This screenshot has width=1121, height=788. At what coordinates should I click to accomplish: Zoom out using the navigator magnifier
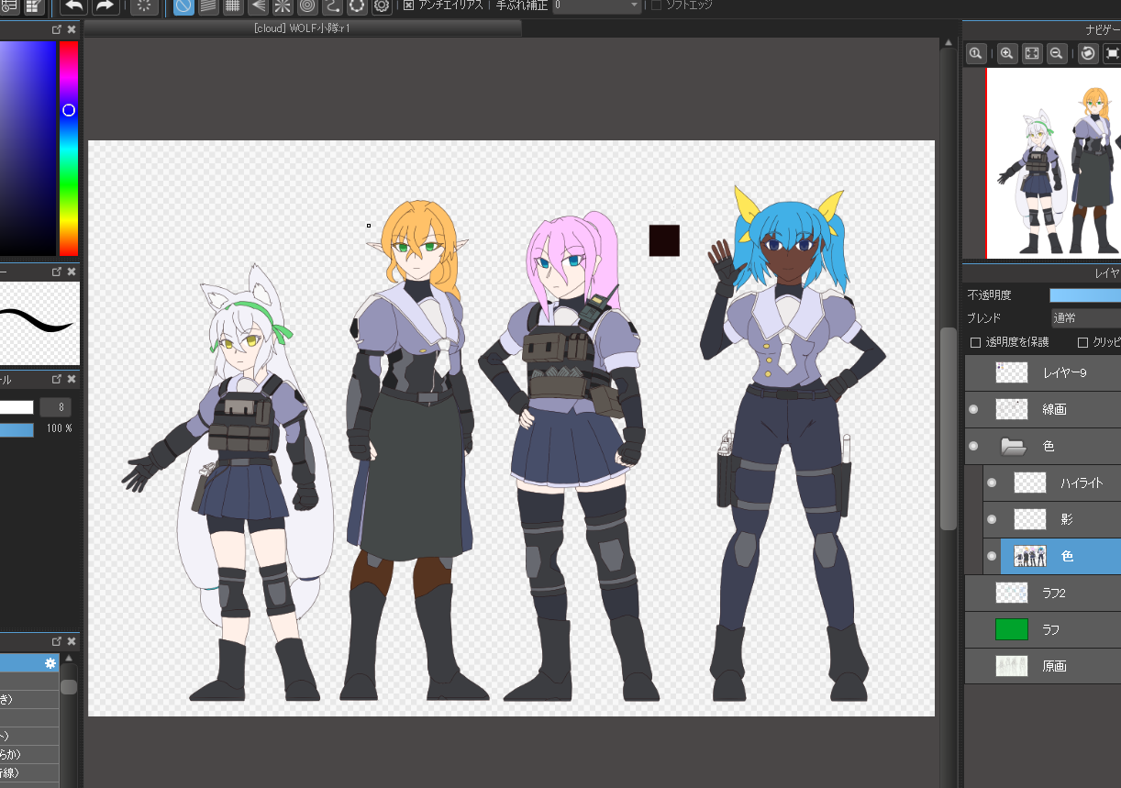pyautogui.click(x=1057, y=54)
